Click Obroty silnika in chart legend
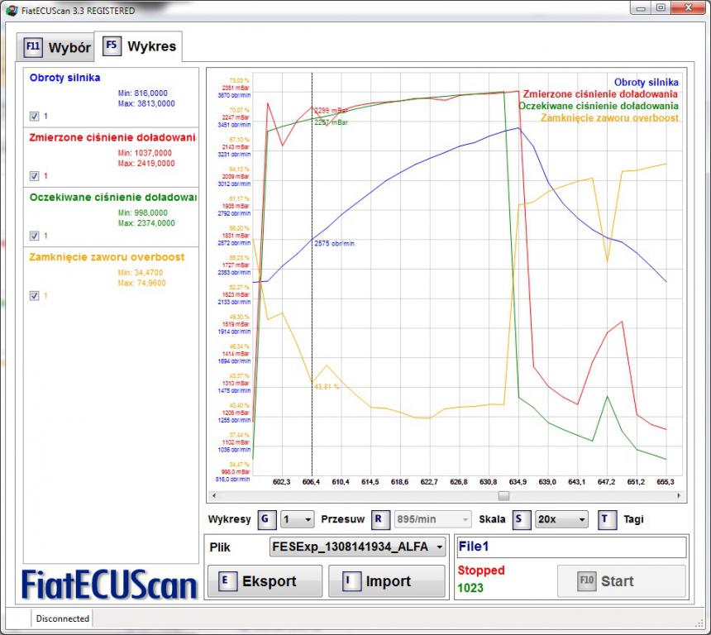This screenshot has height=635, width=711. tap(647, 82)
